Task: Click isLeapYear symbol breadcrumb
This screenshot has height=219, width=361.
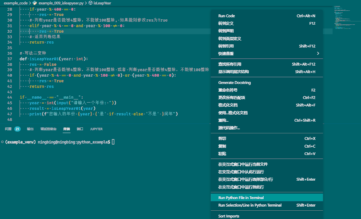Action: pos(102,3)
